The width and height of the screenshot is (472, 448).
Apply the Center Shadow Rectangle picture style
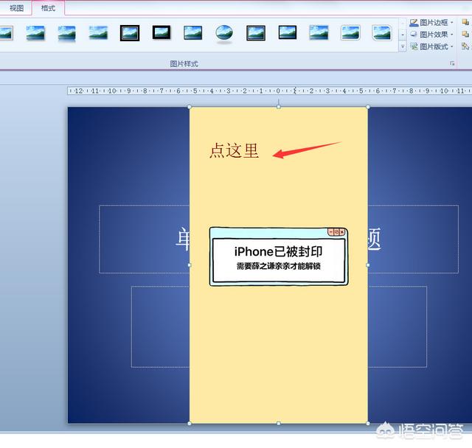(319, 32)
